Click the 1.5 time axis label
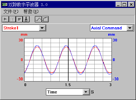Image resolution: width=136 pixels, height=100 pixels. click(x=68, y=85)
